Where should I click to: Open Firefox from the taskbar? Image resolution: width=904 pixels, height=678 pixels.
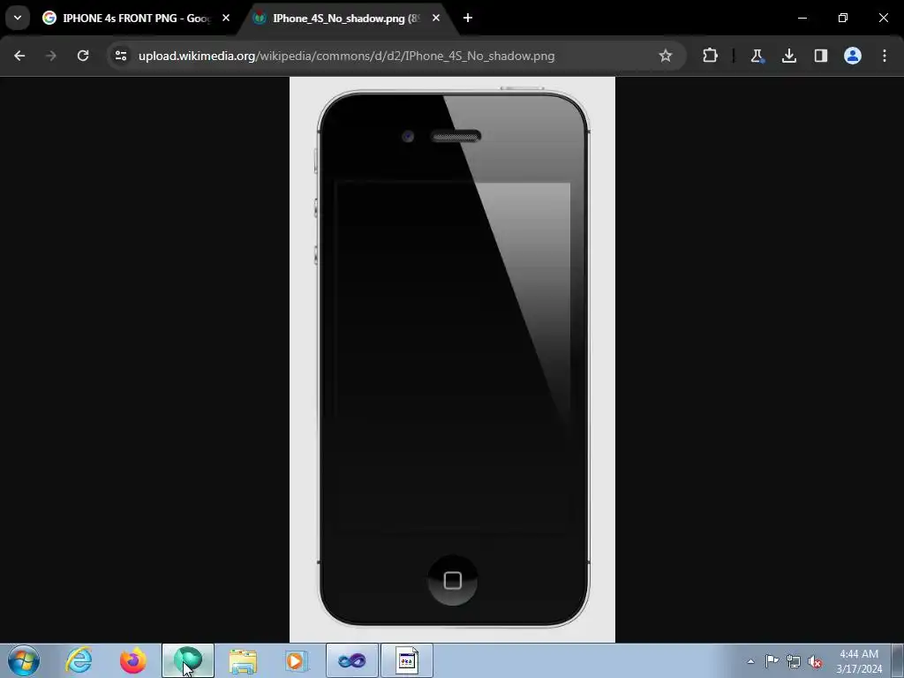[x=133, y=660]
